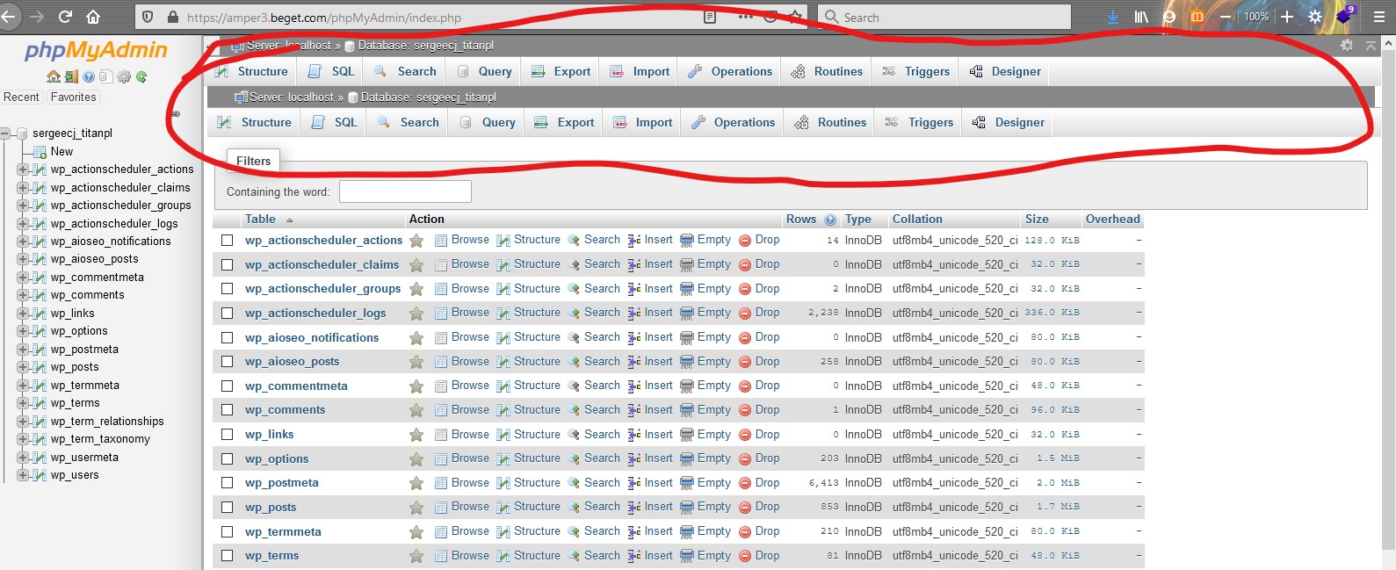Click the 'Containing the word' filter field
Image resolution: width=1396 pixels, height=570 pixels.
[405, 191]
